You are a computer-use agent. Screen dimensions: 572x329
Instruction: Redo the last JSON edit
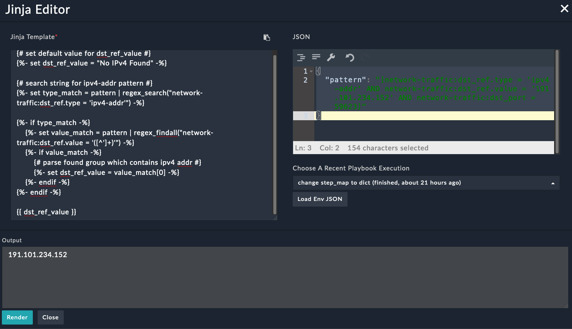point(365,57)
